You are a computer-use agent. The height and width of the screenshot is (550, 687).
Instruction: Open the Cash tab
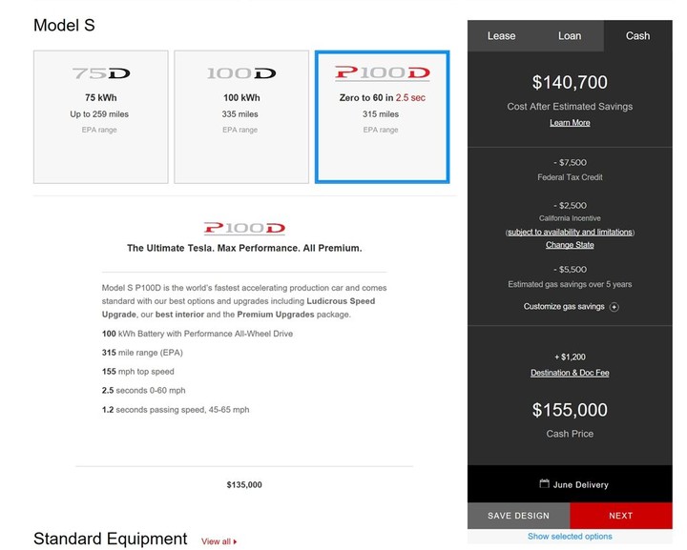coord(638,36)
